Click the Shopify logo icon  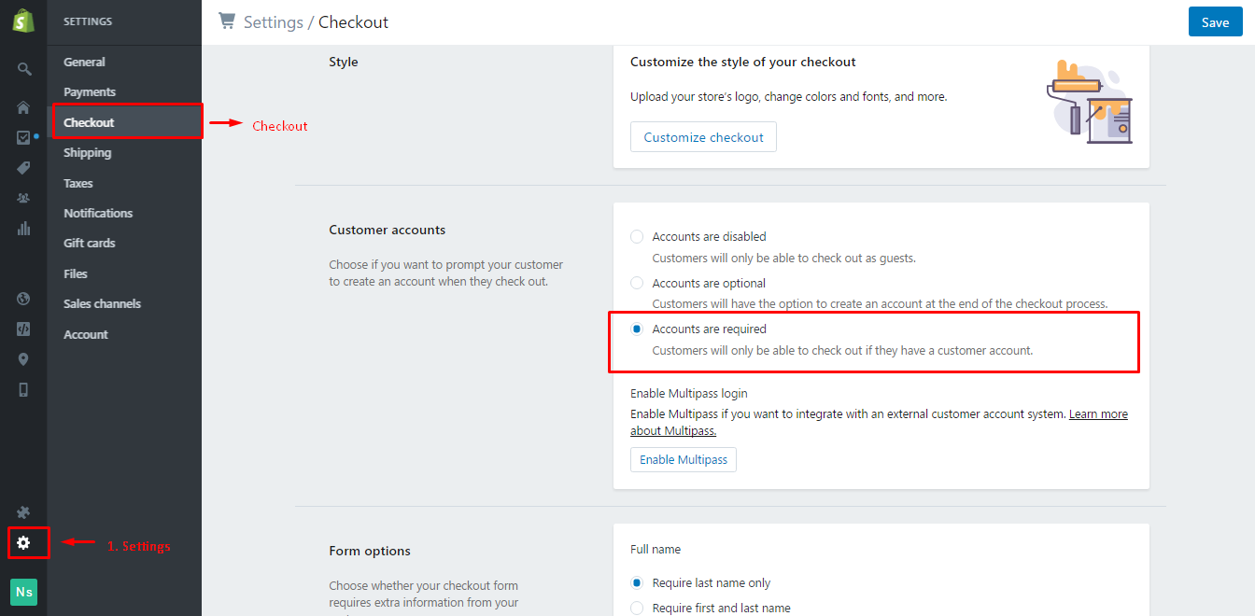click(x=23, y=21)
